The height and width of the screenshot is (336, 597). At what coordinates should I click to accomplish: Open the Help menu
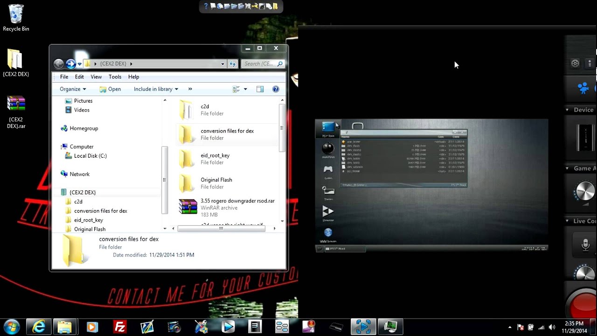coord(133,77)
